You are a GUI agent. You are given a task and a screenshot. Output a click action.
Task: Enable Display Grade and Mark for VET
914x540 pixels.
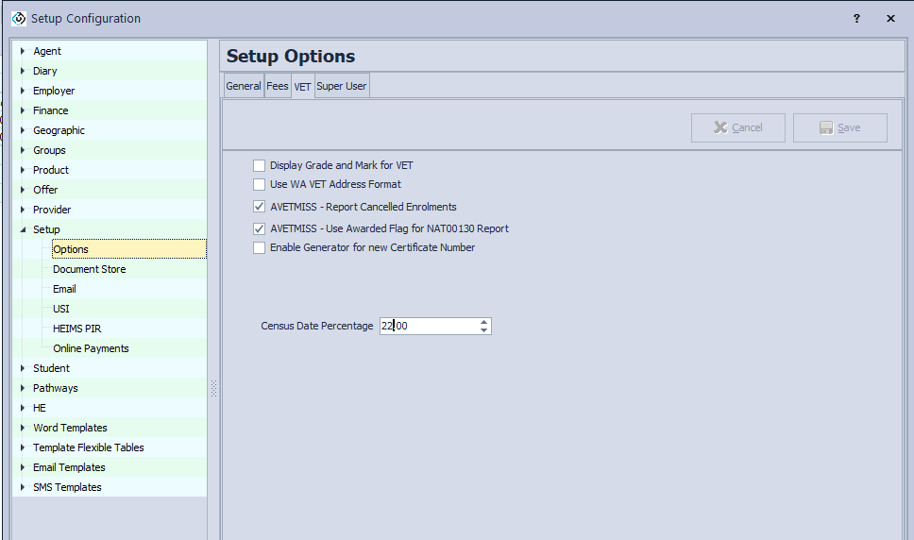(259, 165)
